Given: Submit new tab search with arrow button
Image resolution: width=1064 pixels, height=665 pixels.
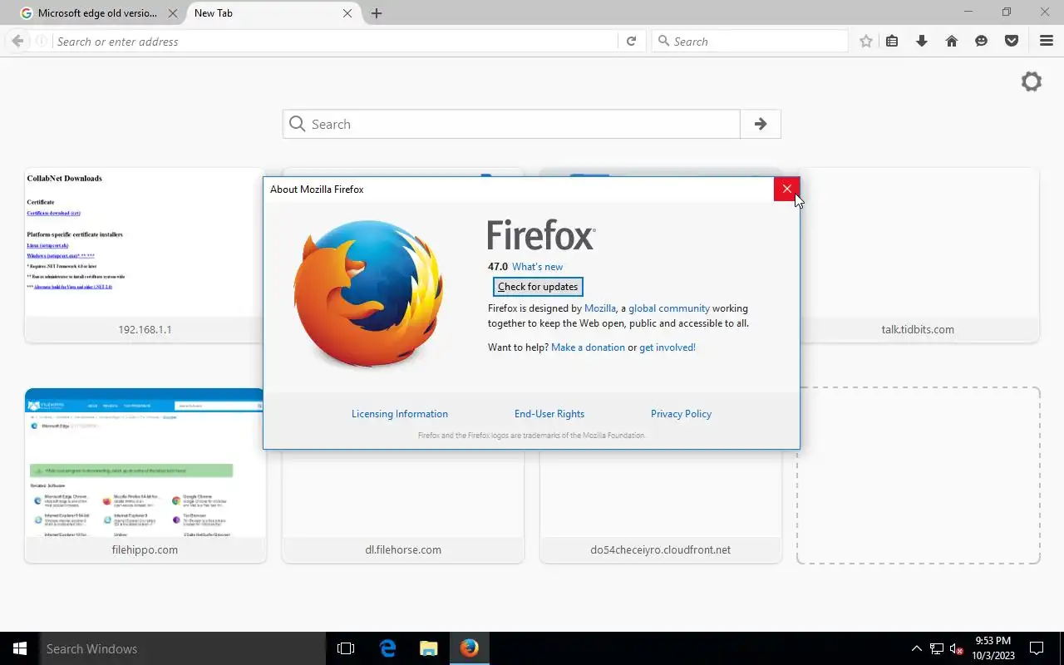Looking at the screenshot, I should (x=761, y=124).
